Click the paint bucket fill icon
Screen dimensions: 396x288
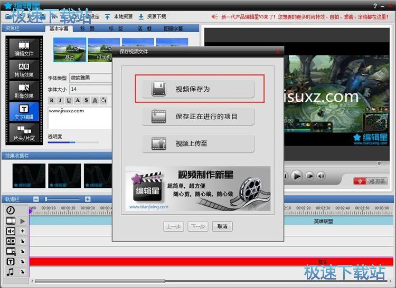click(x=103, y=100)
